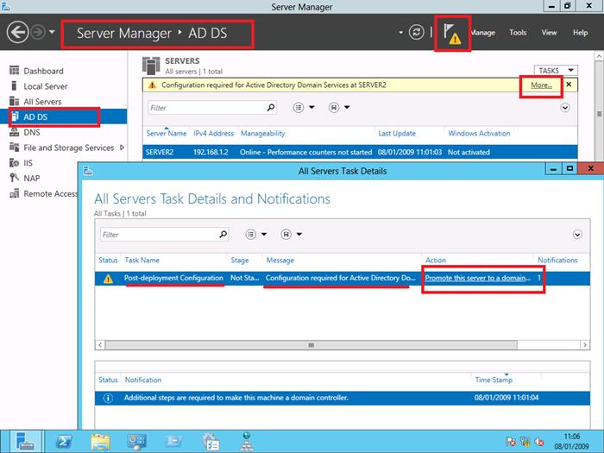Viewport: 604px width, 453px height.
Task: Open the TASKS dropdown in Servers
Action: point(556,71)
